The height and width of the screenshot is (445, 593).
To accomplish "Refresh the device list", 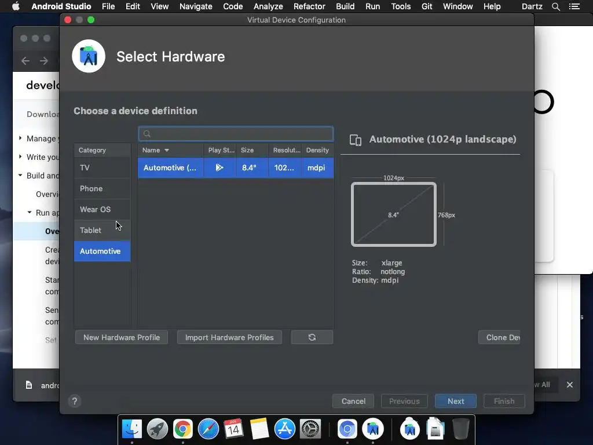I will click(x=312, y=338).
